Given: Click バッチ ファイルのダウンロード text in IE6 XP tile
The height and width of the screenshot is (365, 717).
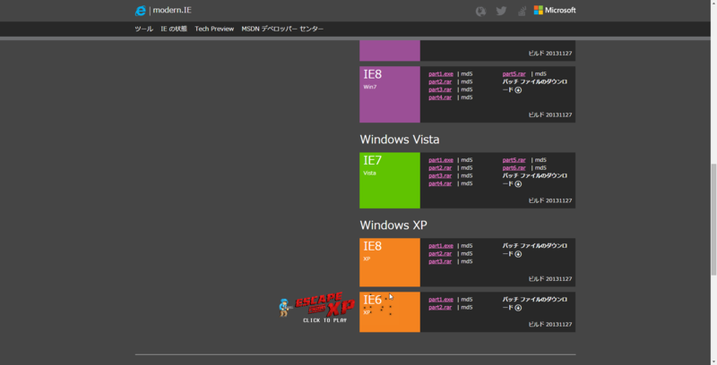Looking at the screenshot, I should (534, 304).
